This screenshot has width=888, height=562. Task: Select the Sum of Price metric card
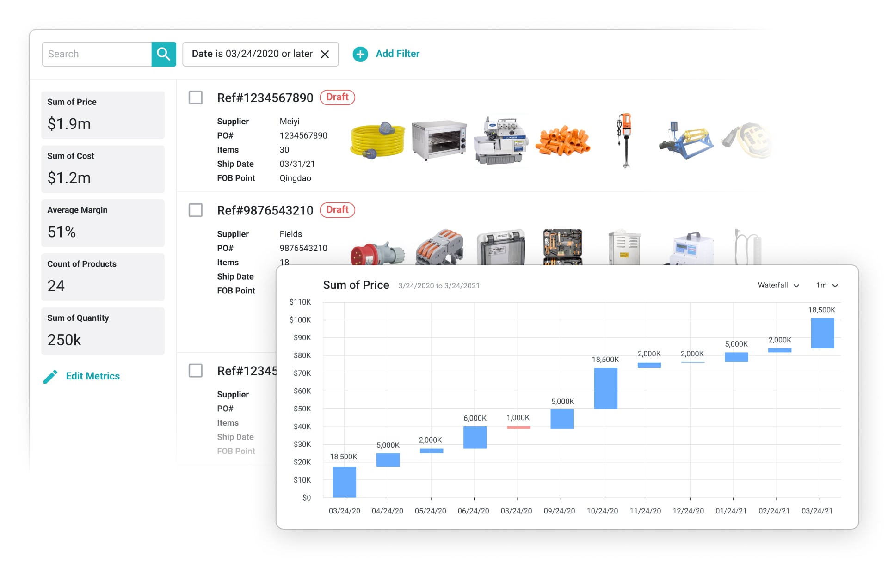(103, 115)
